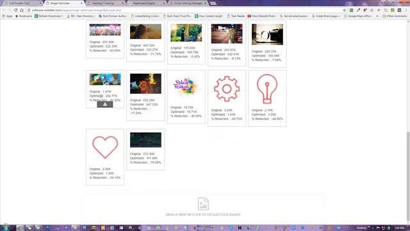Open the night street photo thumbnail
Screen dimensions: 410x231
click(227, 34)
